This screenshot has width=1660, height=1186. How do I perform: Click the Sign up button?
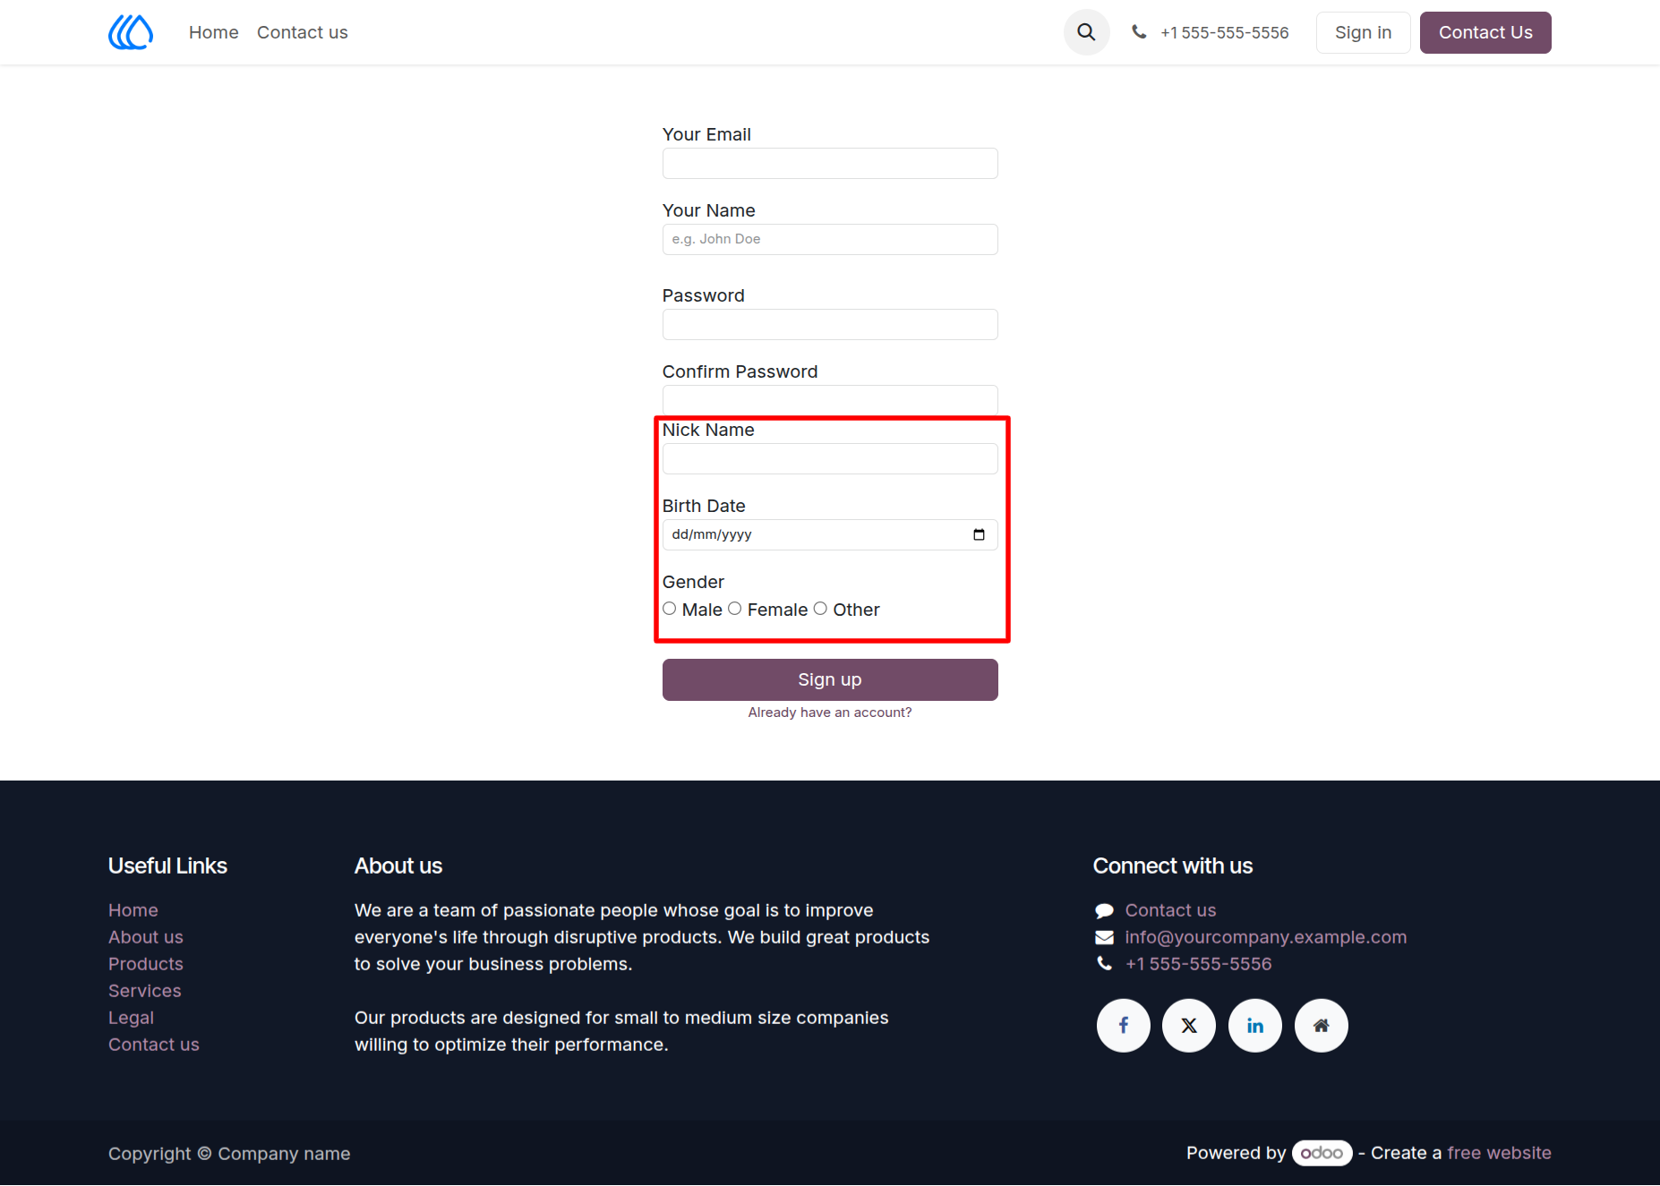pos(830,679)
